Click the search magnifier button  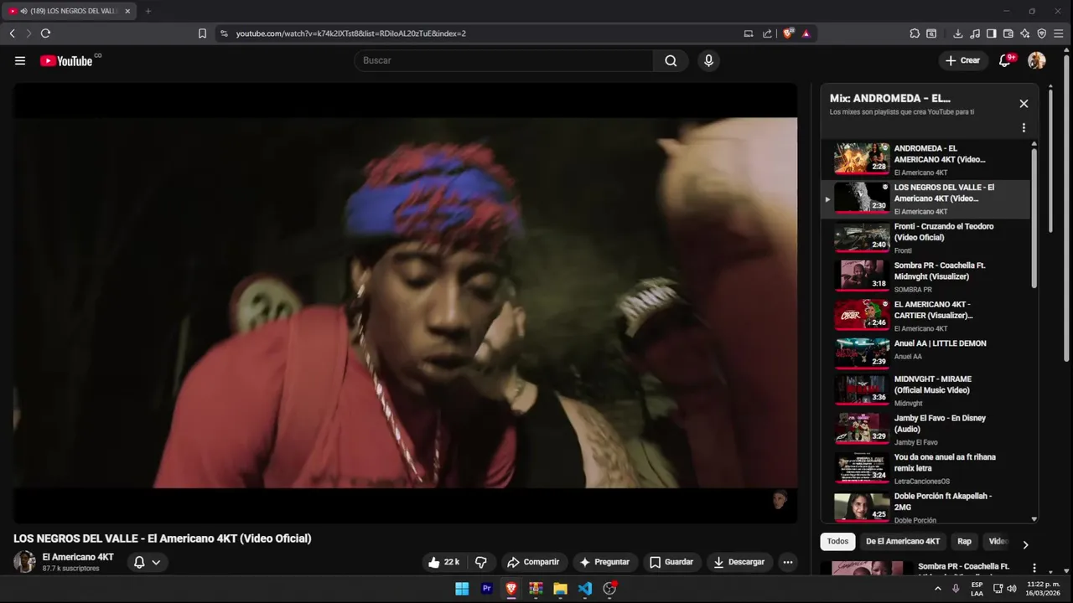click(x=671, y=60)
